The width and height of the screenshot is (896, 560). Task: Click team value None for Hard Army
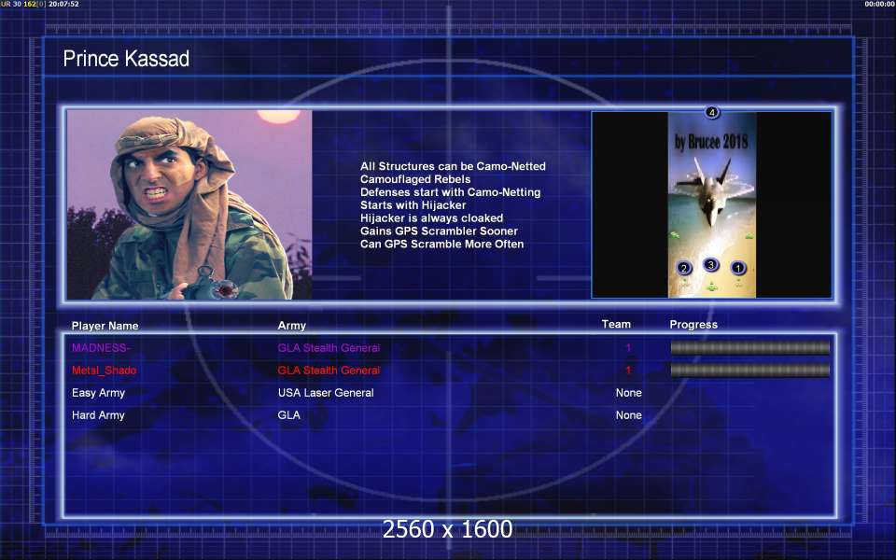tap(628, 415)
